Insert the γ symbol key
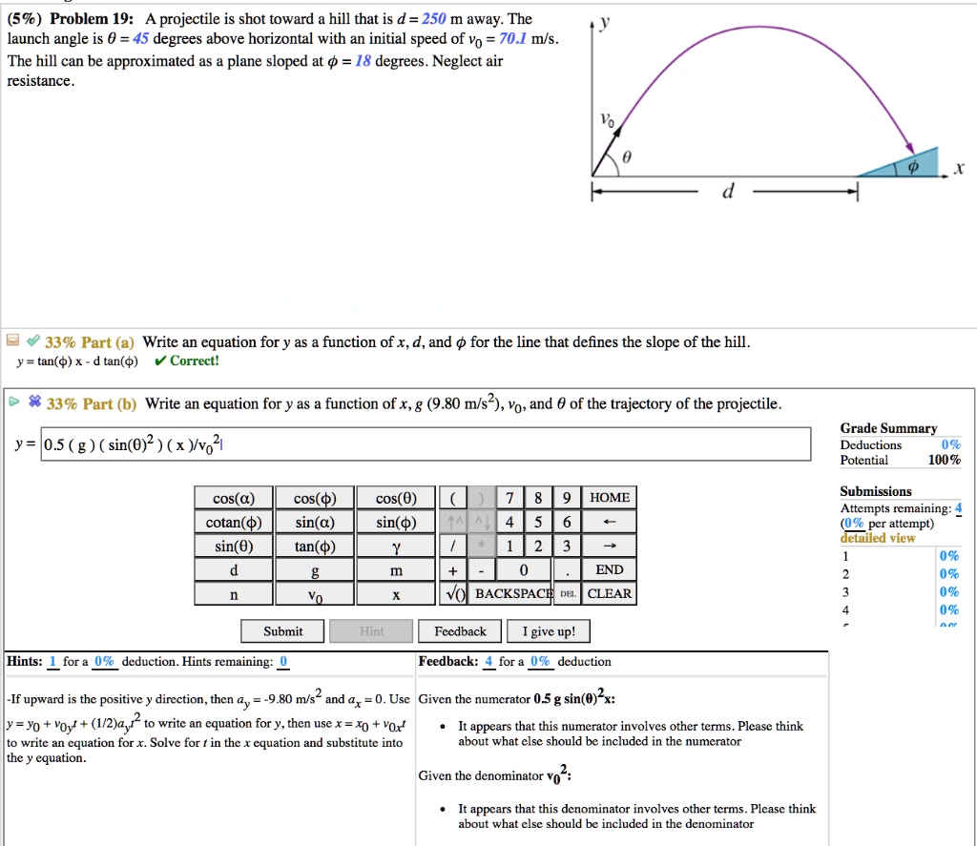 click(x=396, y=547)
